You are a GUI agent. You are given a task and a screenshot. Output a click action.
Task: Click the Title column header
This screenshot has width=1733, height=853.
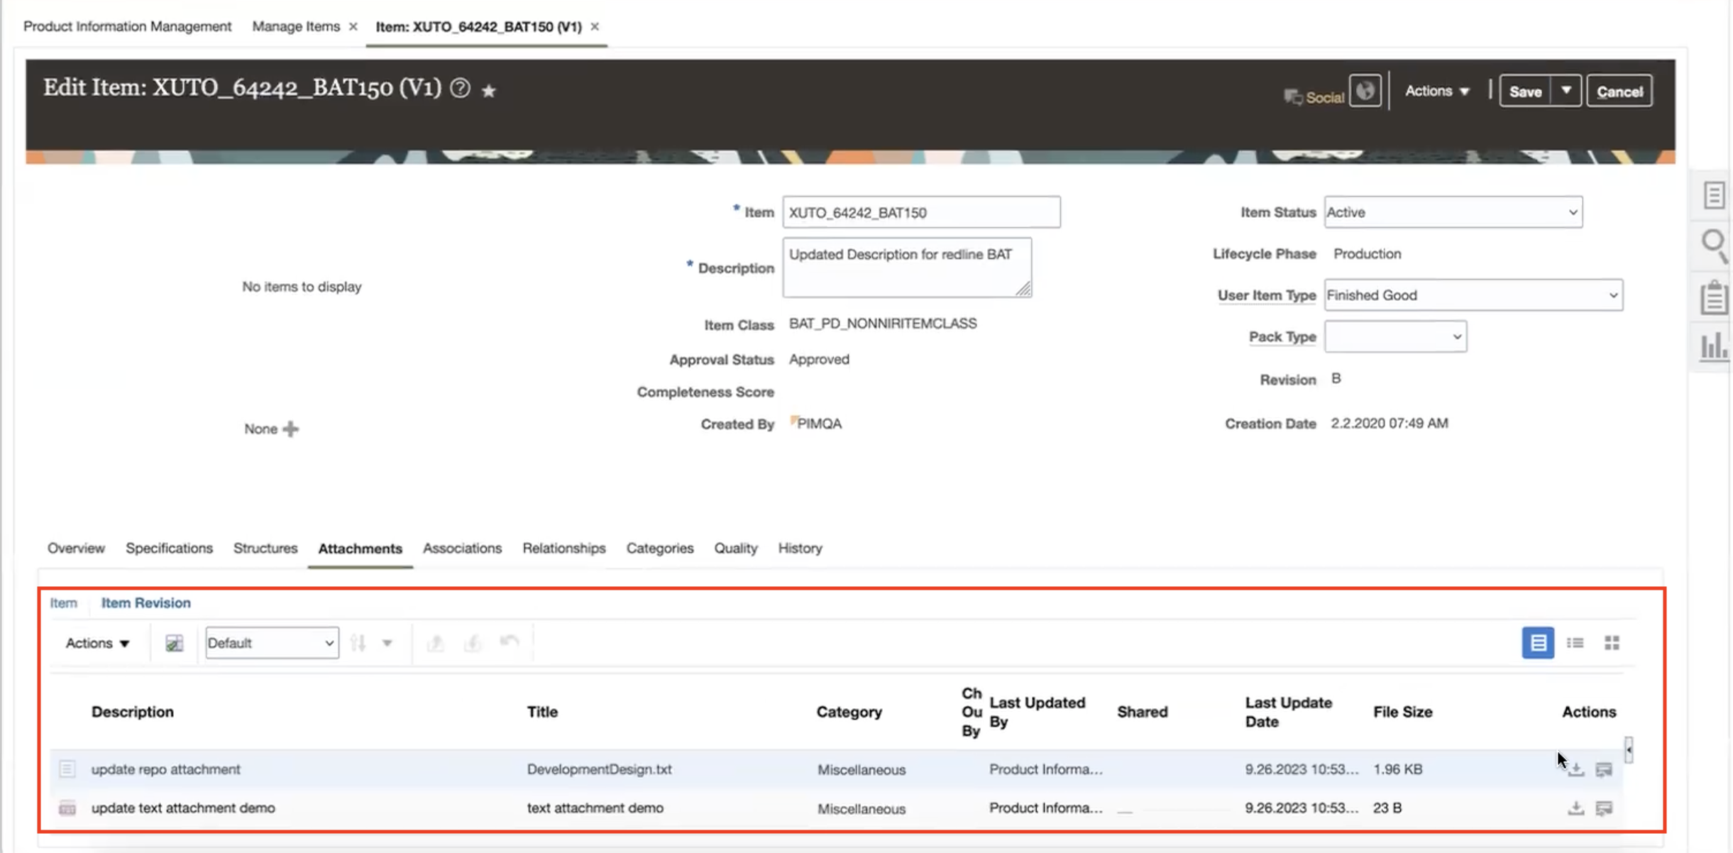pyautogui.click(x=542, y=712)
